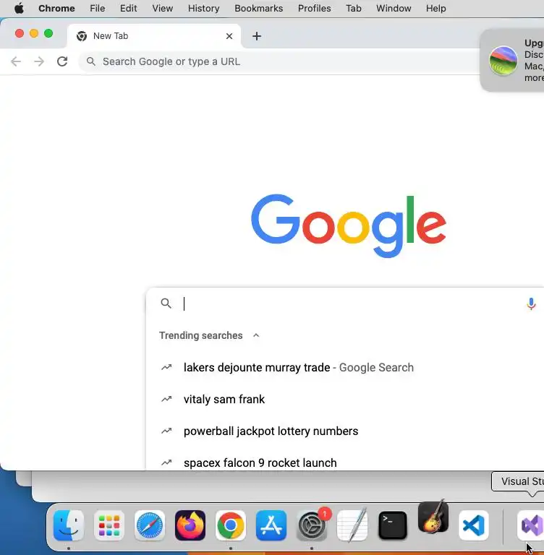Open the Profiles menu
544x555 pixels.
(x=315, y=8)
